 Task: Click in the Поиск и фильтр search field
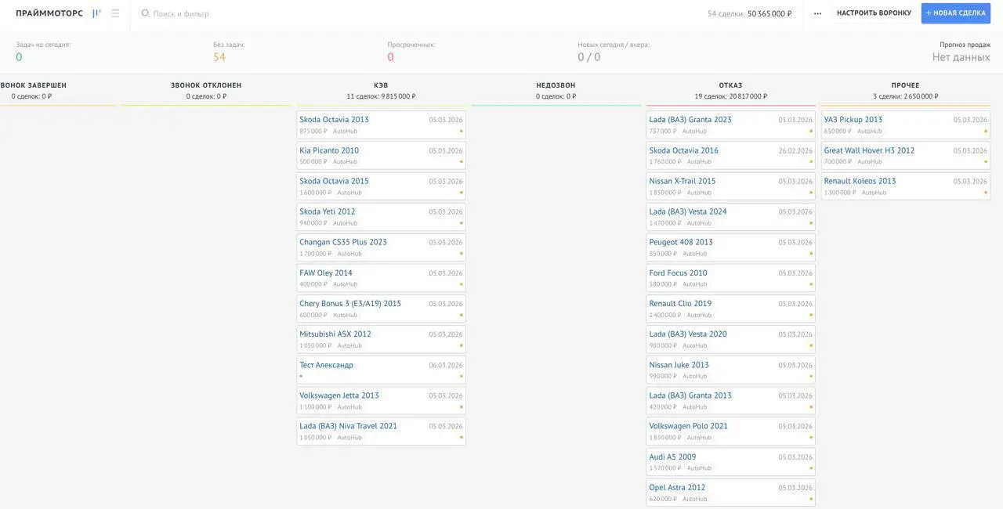tap(181, 13)
